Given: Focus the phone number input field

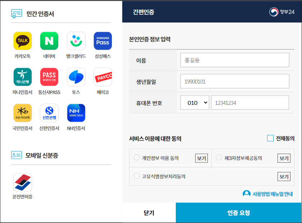Looking at the screenshot, I should click(250, 103).
